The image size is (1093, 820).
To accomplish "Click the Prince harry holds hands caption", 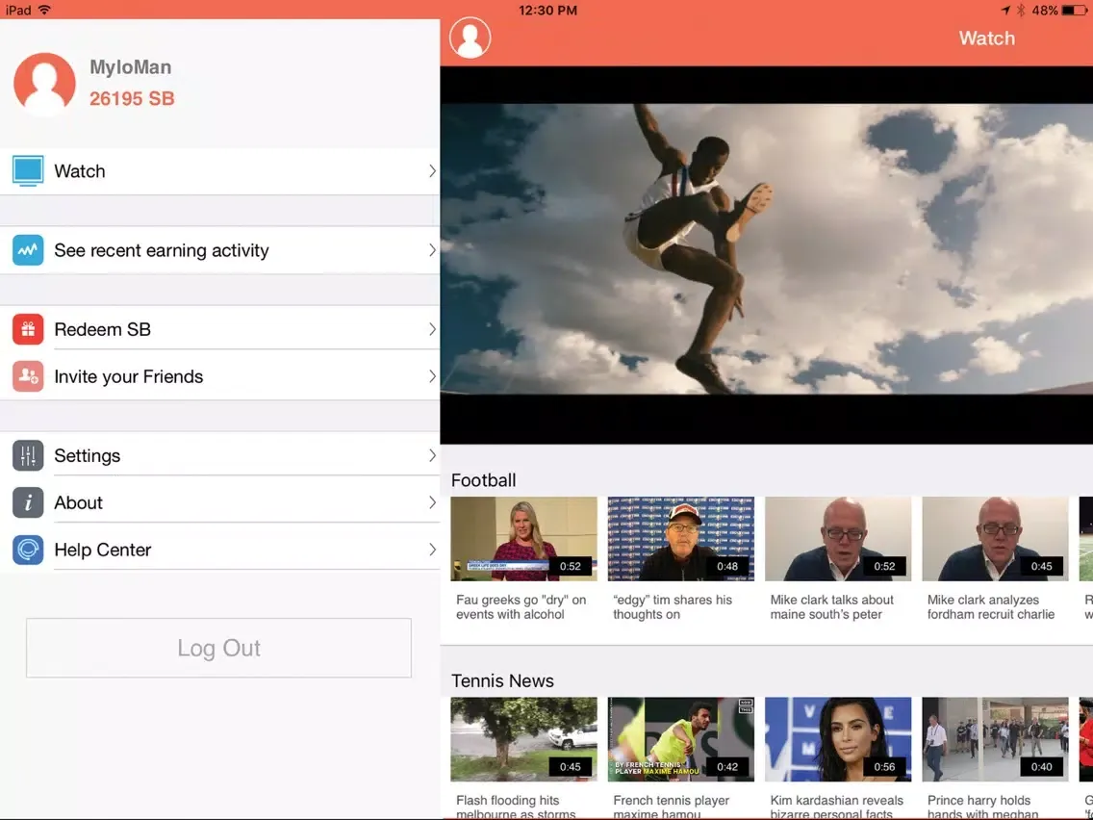I will click(983, 807).
